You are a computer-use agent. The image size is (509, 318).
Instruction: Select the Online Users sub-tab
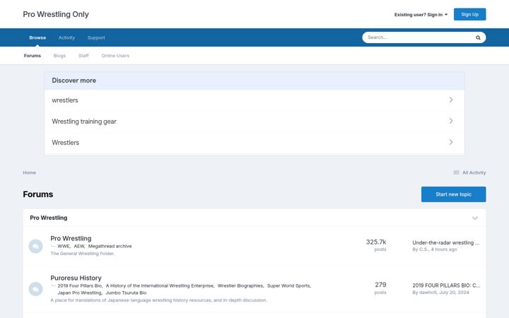(x=115, y=56)
